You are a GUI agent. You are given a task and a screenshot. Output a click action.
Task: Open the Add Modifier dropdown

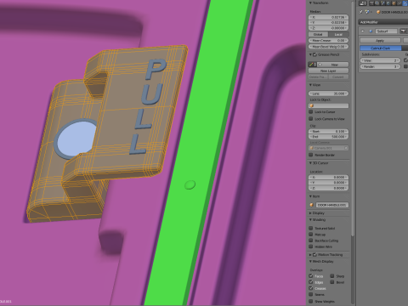383,22
